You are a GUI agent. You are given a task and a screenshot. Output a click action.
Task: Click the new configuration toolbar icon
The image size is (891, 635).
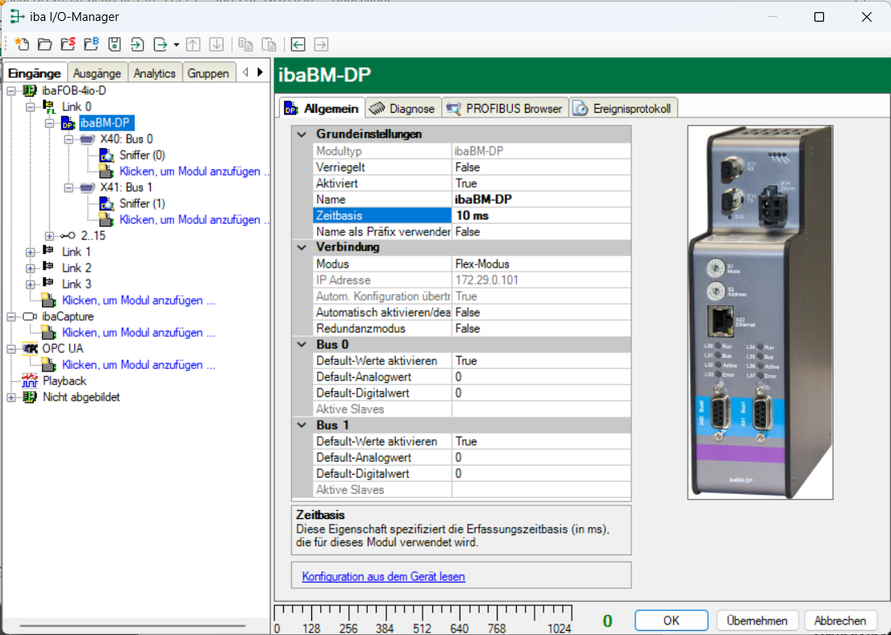[x=22, y=44]
